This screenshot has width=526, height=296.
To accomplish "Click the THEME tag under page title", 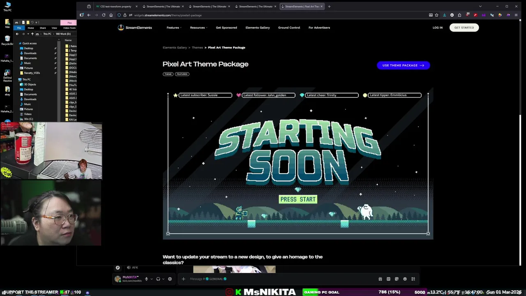I will point(168,74).
